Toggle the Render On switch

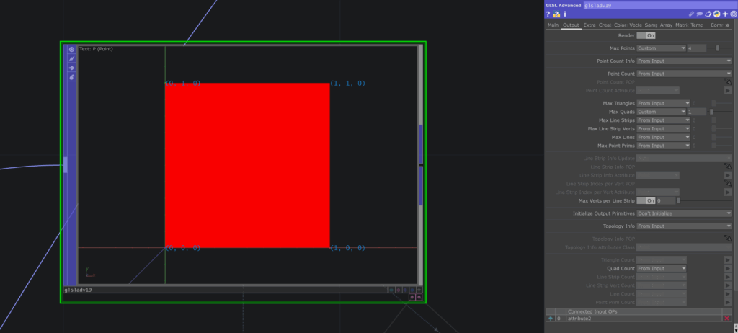click(x=646, y=35)
